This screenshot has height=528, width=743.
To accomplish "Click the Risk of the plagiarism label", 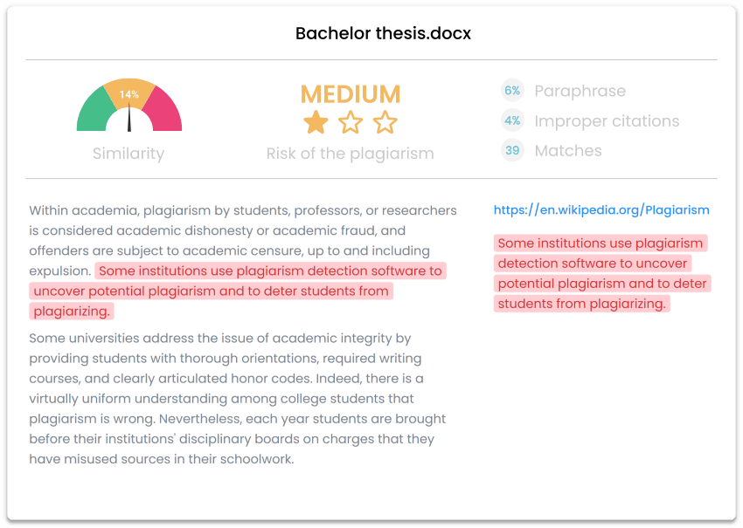I will (351, 154).
